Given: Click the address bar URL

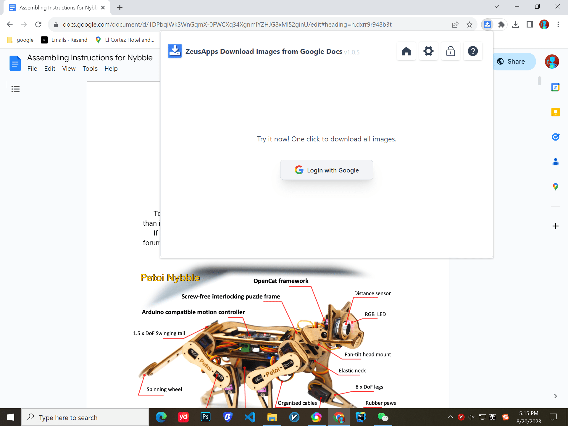Looking at the screenshot, I should (x=227, y=25).
